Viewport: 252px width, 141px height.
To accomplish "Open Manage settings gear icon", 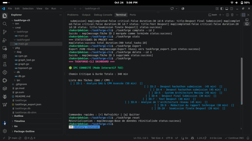I will pyautogui.click(x=5, y=131).
